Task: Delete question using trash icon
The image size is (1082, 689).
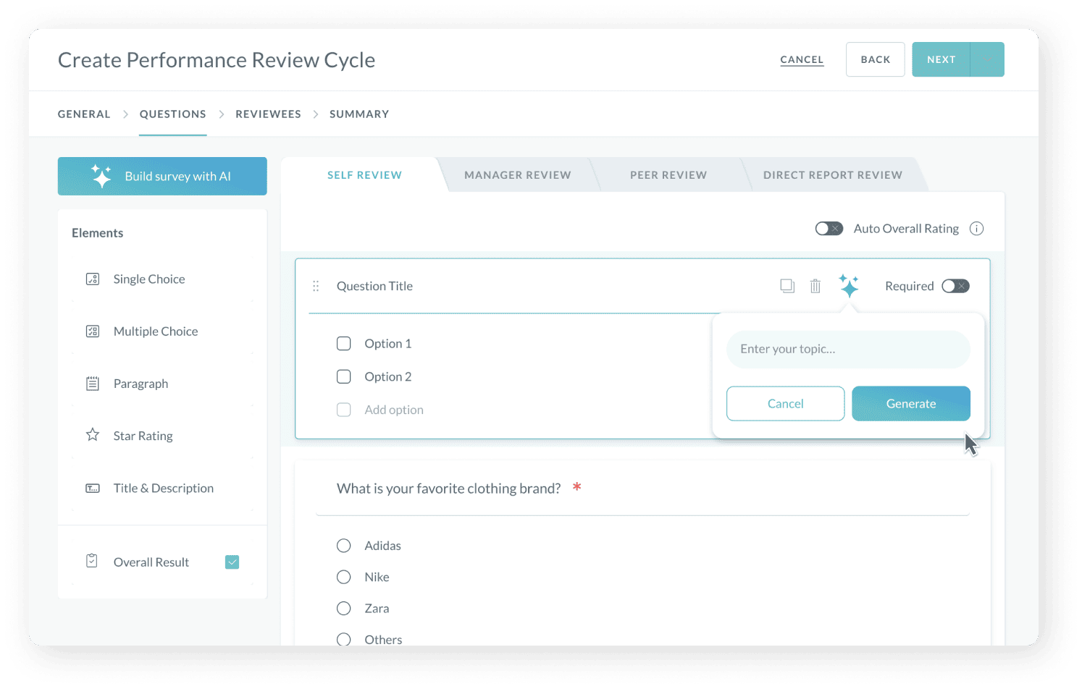Action: (x=815, y=286)
